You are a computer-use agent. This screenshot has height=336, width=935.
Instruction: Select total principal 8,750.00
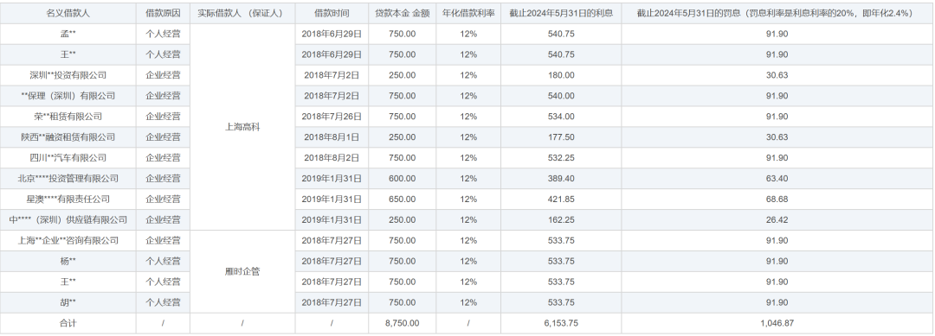coord(402,323)
